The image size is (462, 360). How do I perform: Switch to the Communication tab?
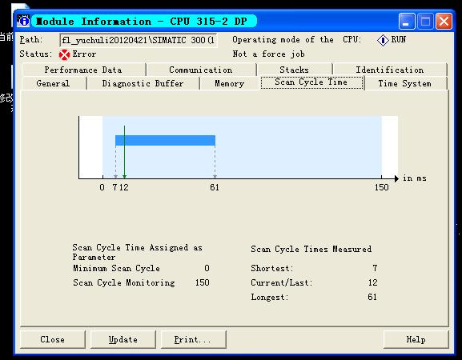tap(201, 70)
